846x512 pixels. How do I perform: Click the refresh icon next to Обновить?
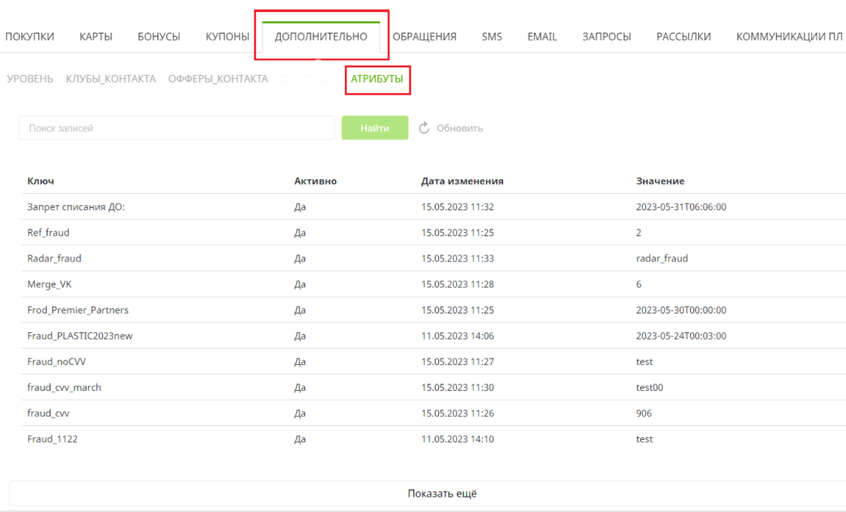[424, 128]
